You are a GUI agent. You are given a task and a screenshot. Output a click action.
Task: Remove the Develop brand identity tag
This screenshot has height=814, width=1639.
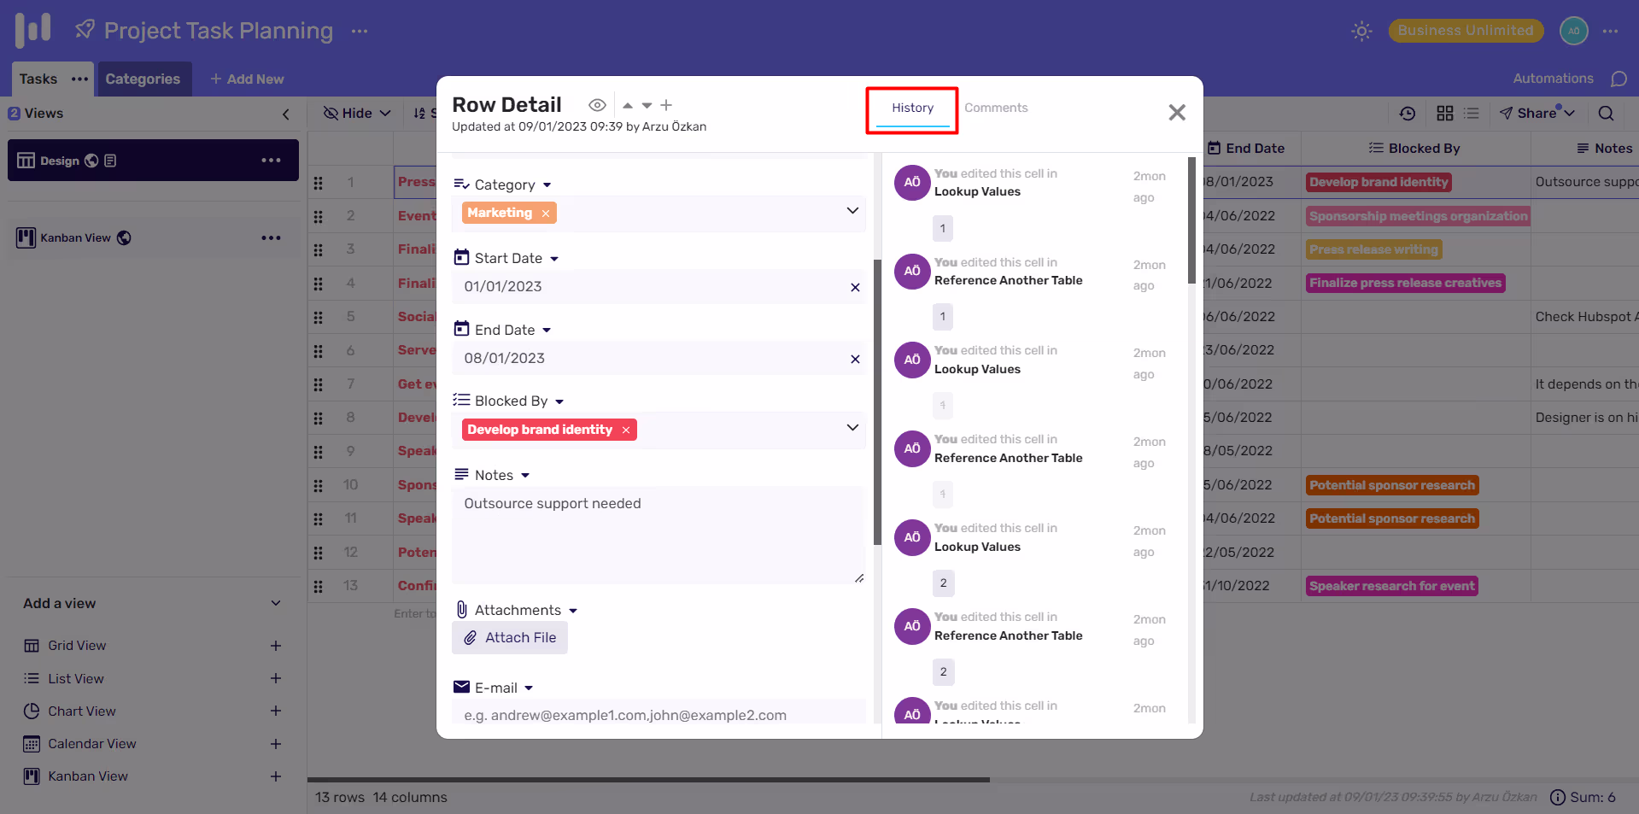pos(626,430)
